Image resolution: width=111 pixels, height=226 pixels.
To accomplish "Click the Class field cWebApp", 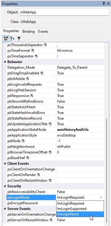I will click(x=64, y=22).
